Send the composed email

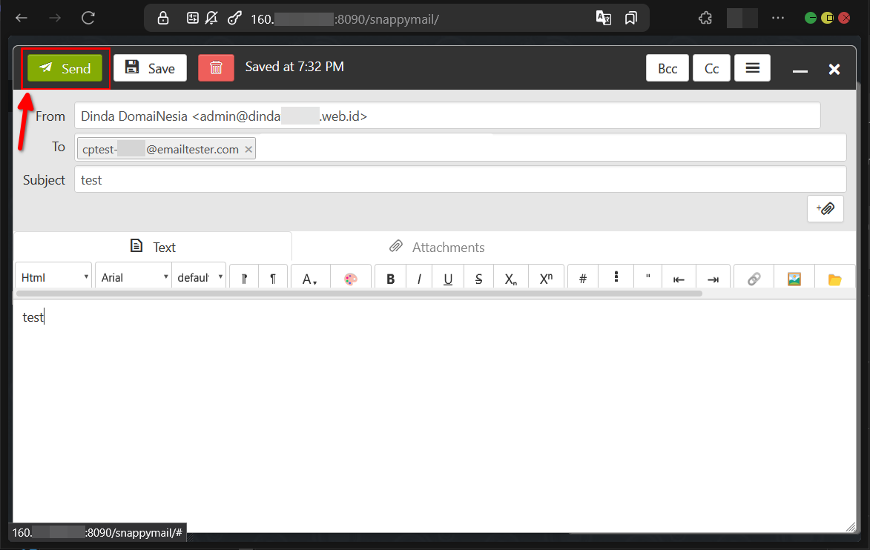click(x=65, y=68)
